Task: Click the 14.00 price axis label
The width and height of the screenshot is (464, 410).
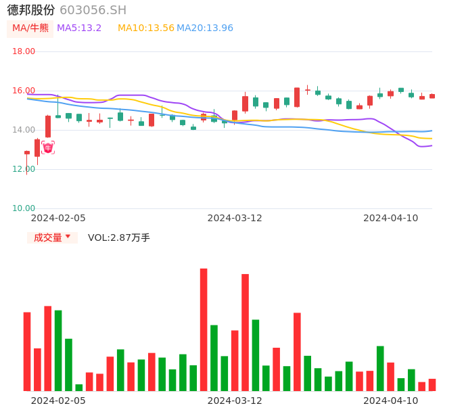Action: [x=24, y=130]
